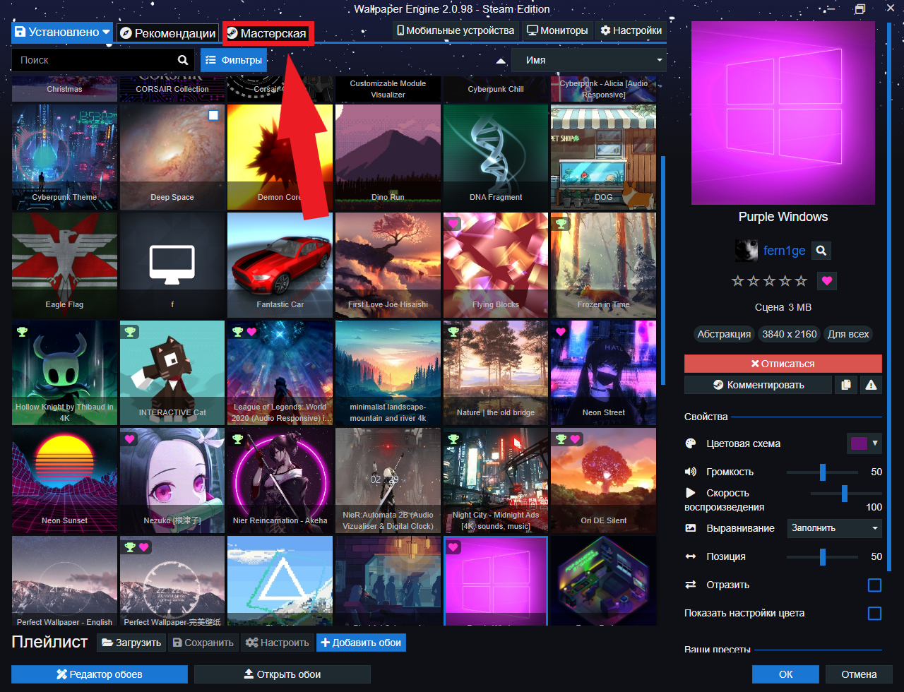The image size is (904, 692).
Task: Select the Hollow Knight by Thibaud wallpaper
Action: [65, 373]
